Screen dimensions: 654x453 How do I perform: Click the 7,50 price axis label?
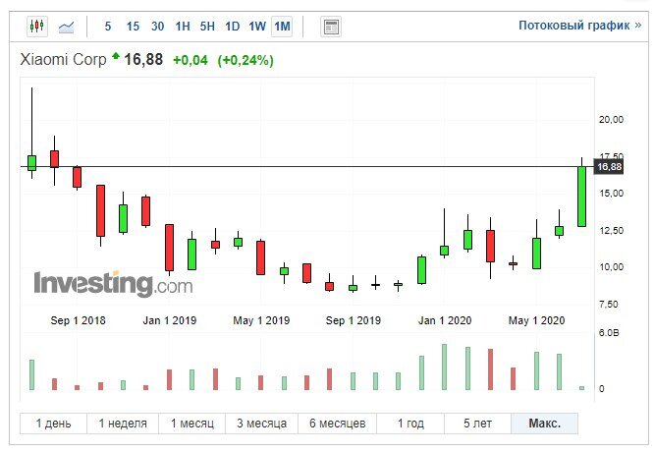coord(609,305)
